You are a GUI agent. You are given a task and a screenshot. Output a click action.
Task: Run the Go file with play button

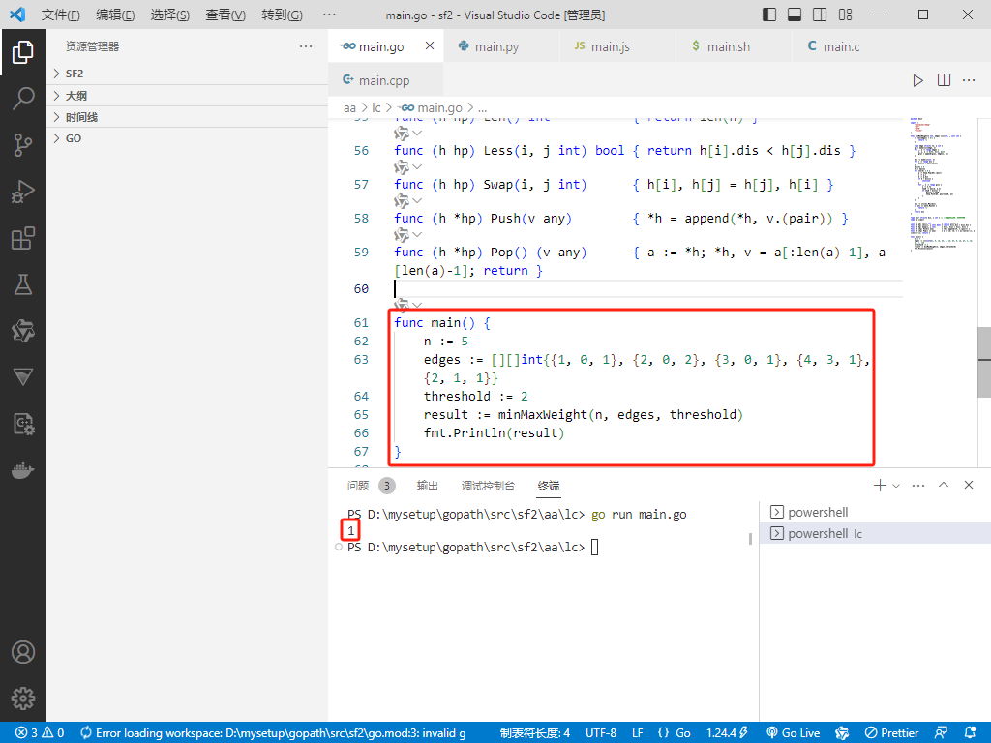pos(917,80)
